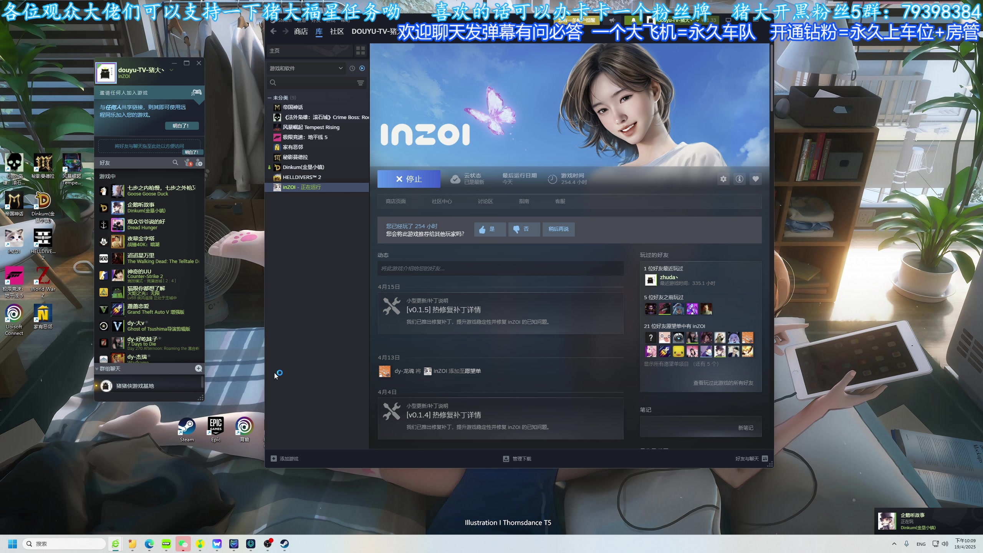The height and width of the screenshot is (553, 983).
Task: Open KOOK from the taskbar
Action: [x=166, y=544]
